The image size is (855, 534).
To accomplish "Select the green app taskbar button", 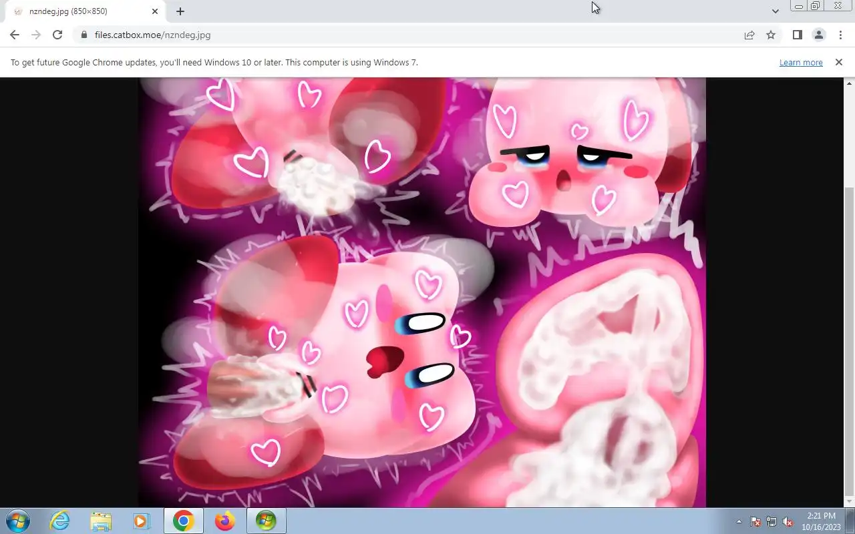I will click(x=266, y=521).
